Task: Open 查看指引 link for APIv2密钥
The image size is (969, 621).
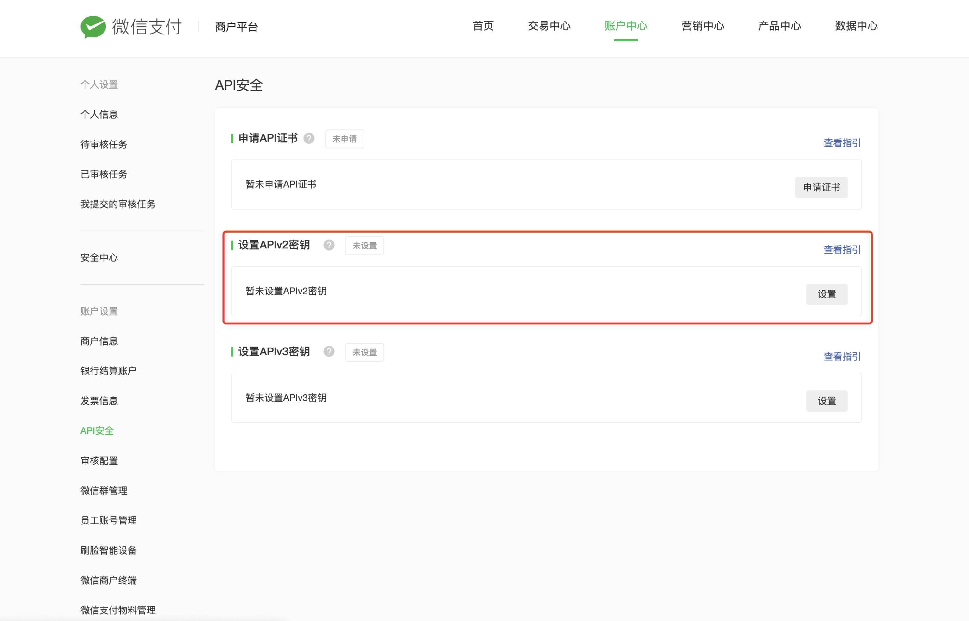Action: point(842,250)
